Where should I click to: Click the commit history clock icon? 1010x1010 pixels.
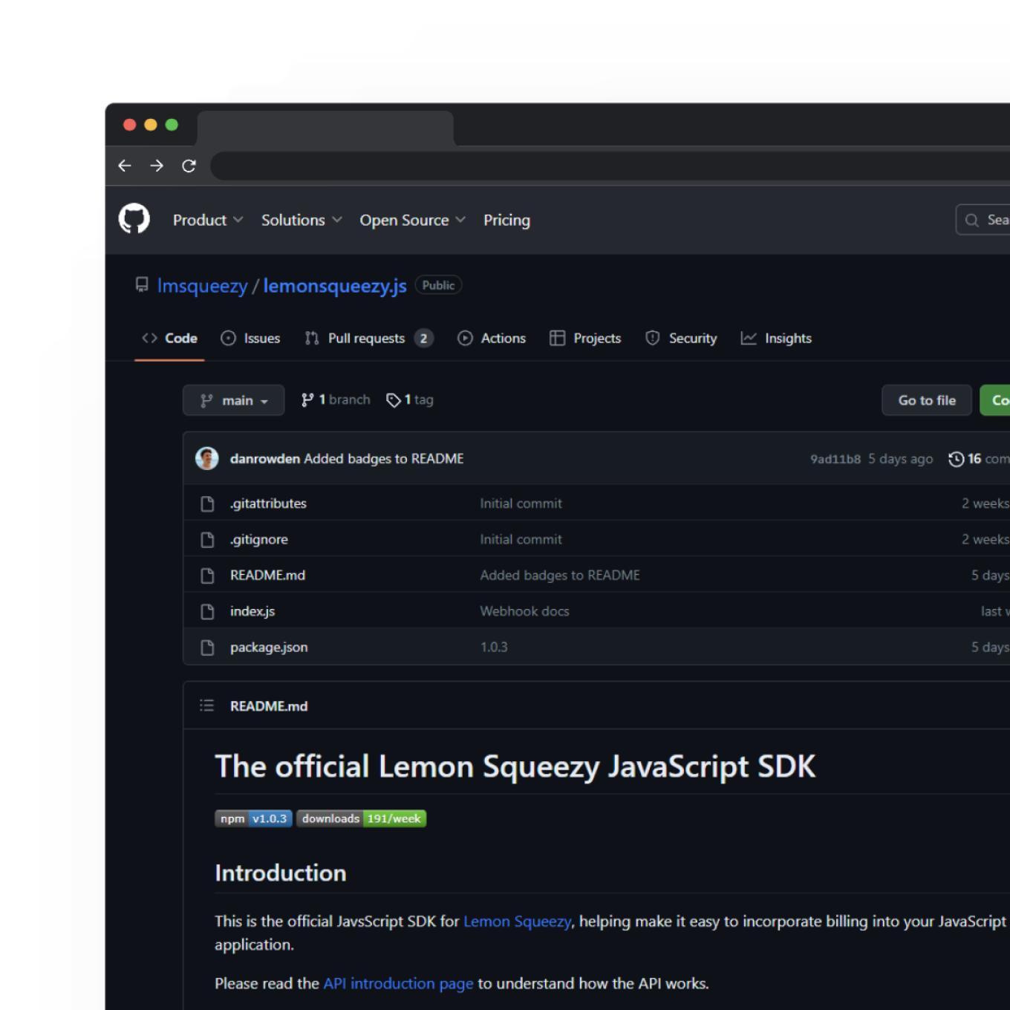tap(956, 459)
